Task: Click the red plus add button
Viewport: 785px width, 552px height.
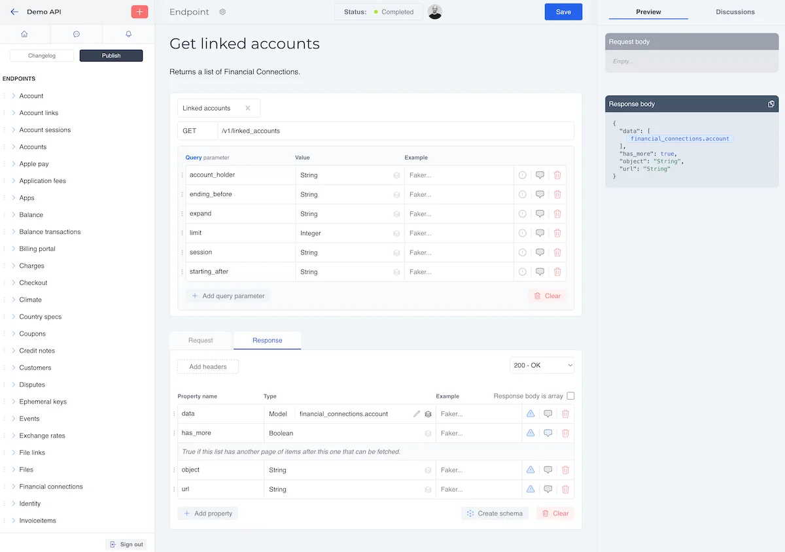Action: [139, 12]
